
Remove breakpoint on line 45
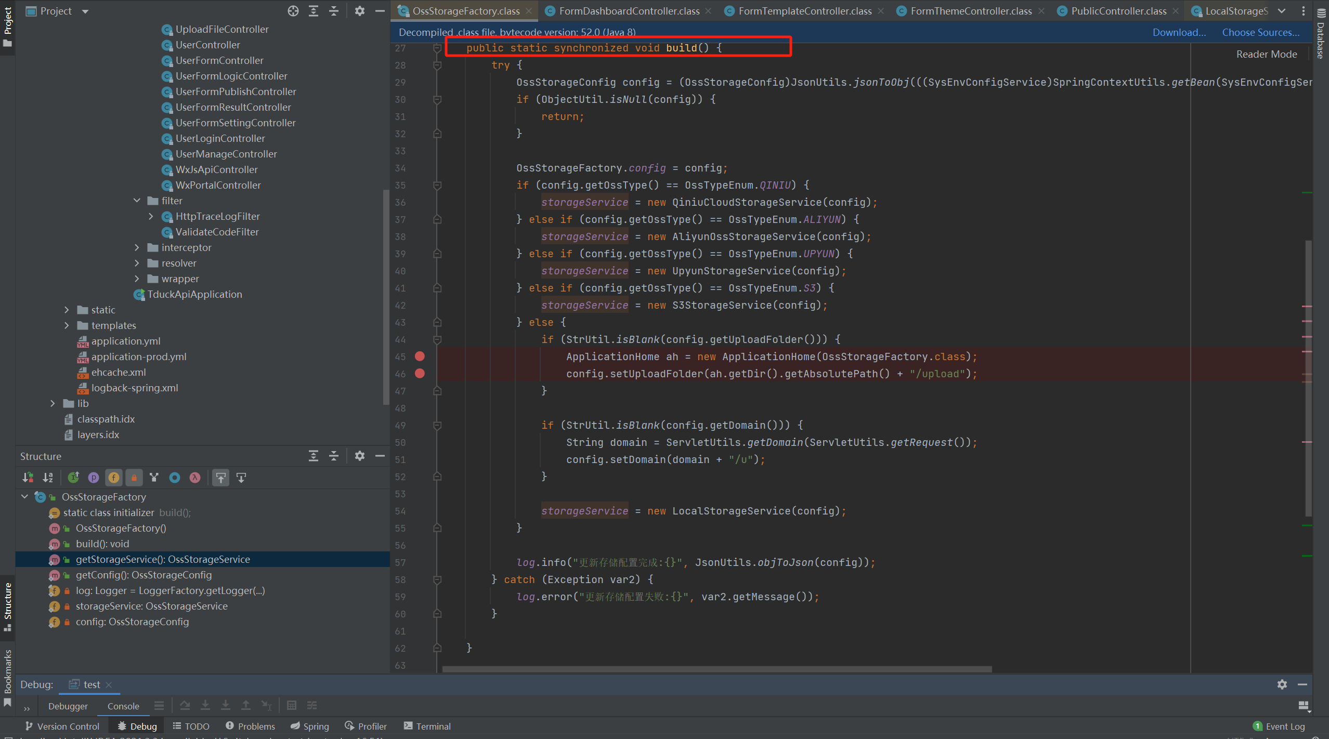[x=420, y=357]
